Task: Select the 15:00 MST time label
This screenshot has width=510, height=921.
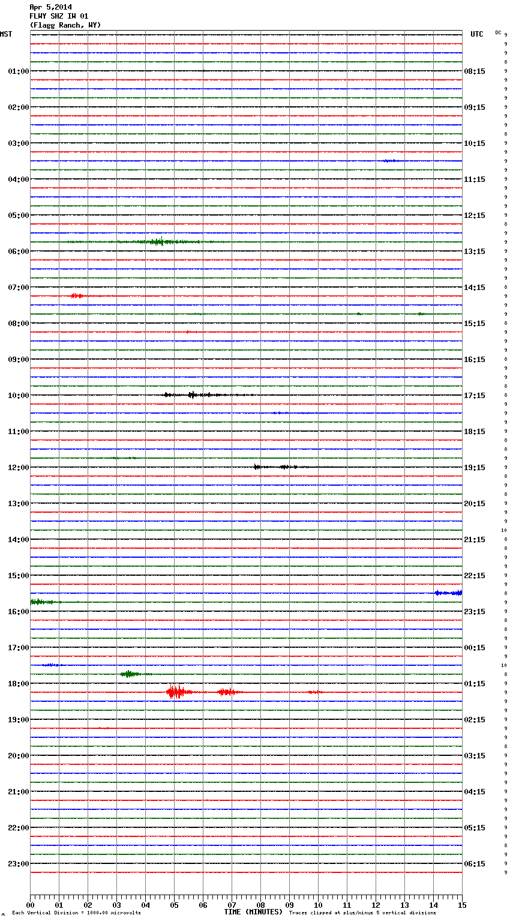Action: point(19,576)
